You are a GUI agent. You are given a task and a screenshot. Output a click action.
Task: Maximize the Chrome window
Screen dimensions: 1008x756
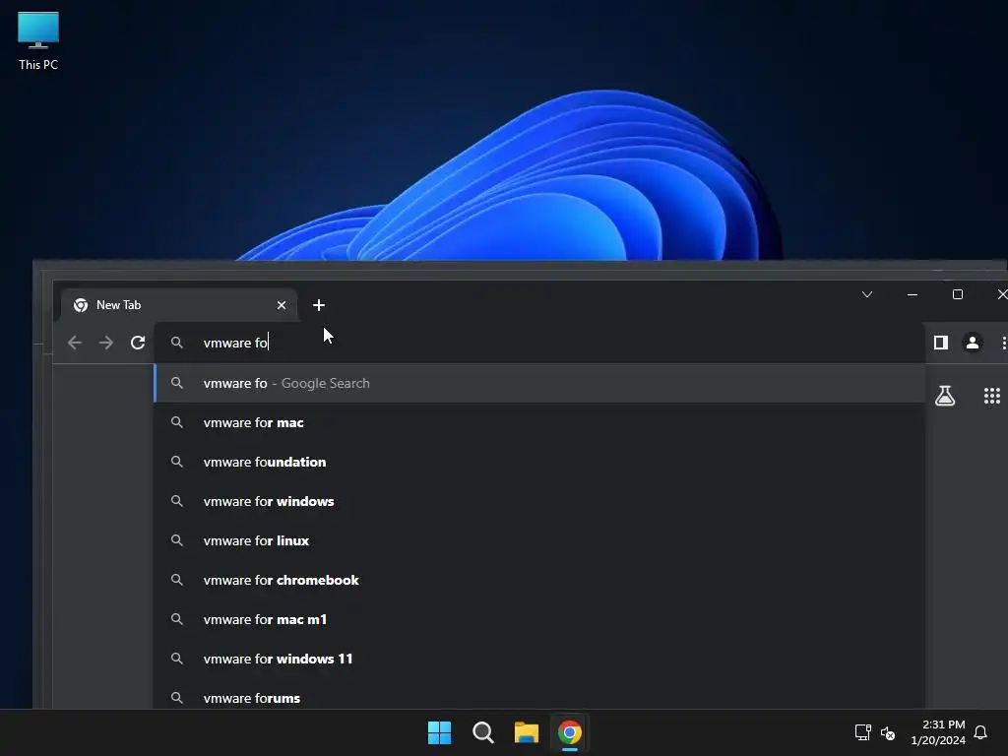[x=957, y=294]
